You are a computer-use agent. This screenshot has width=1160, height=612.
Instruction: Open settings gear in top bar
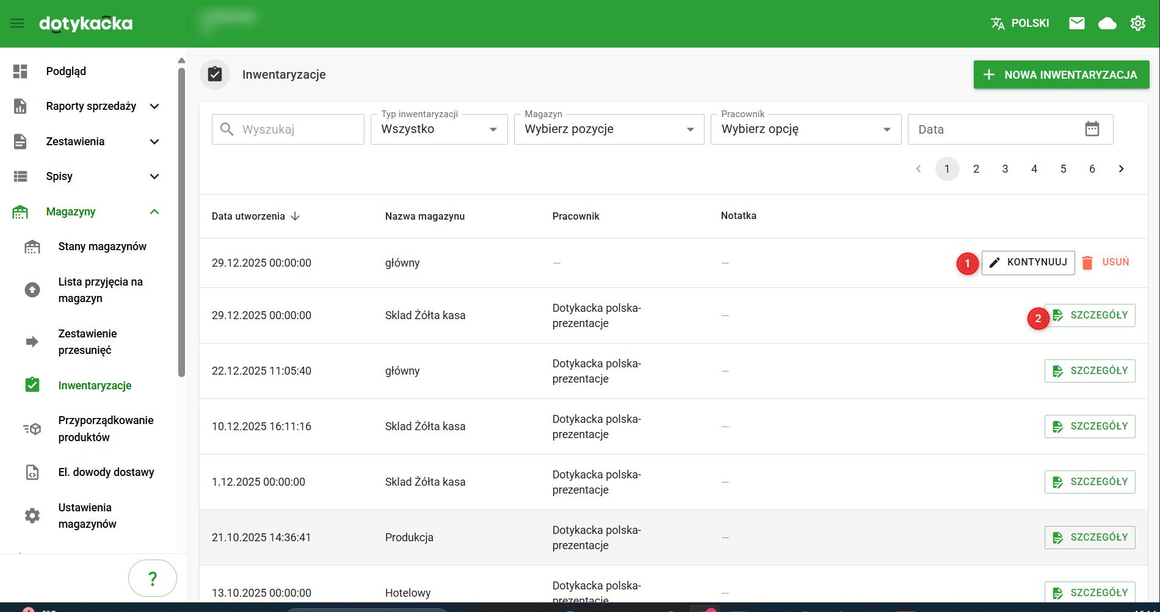(1137, 23)
